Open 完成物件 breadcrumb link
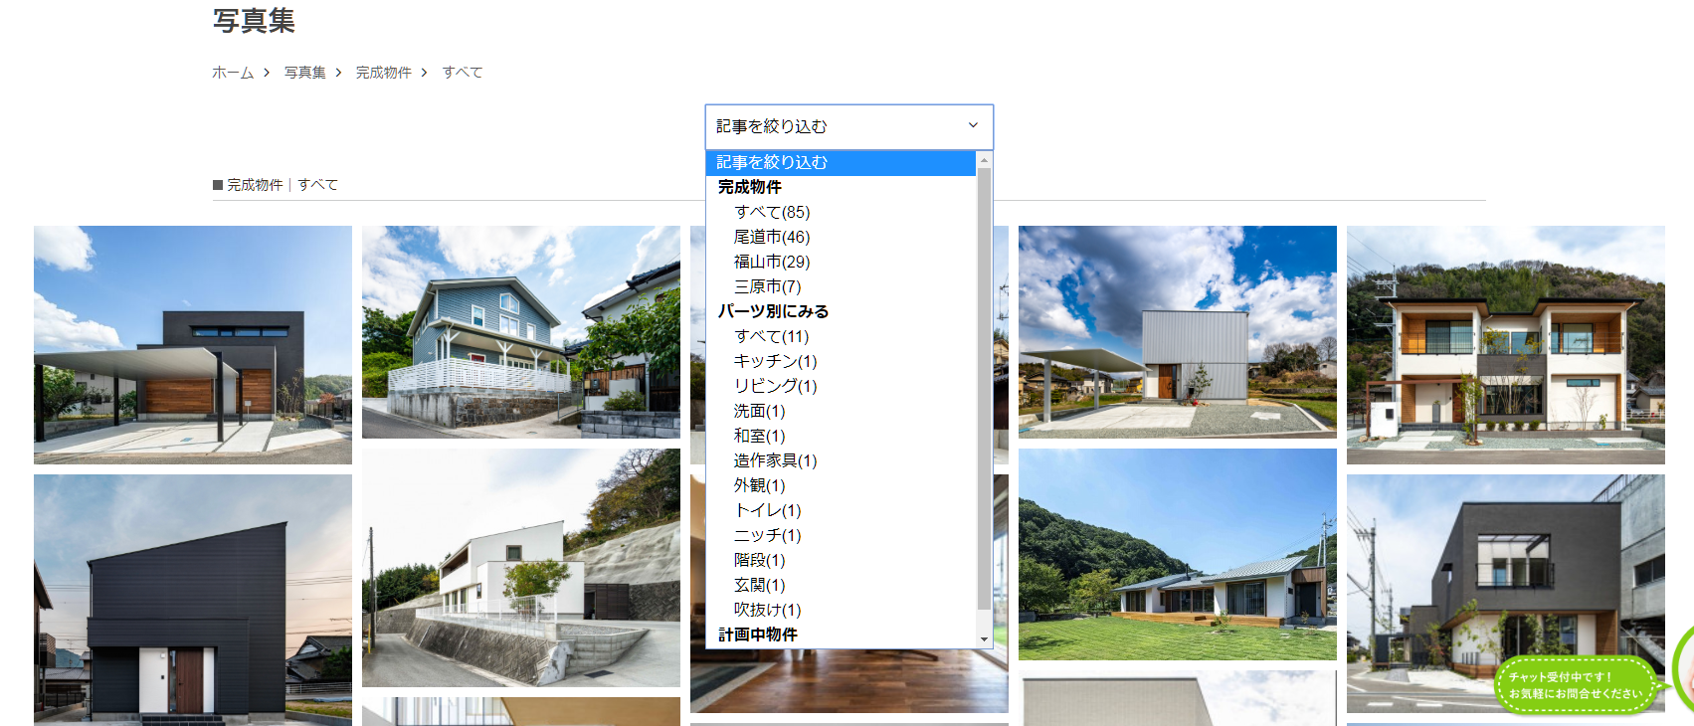Viewport: 1694px width, 726px height. (384, 73)
